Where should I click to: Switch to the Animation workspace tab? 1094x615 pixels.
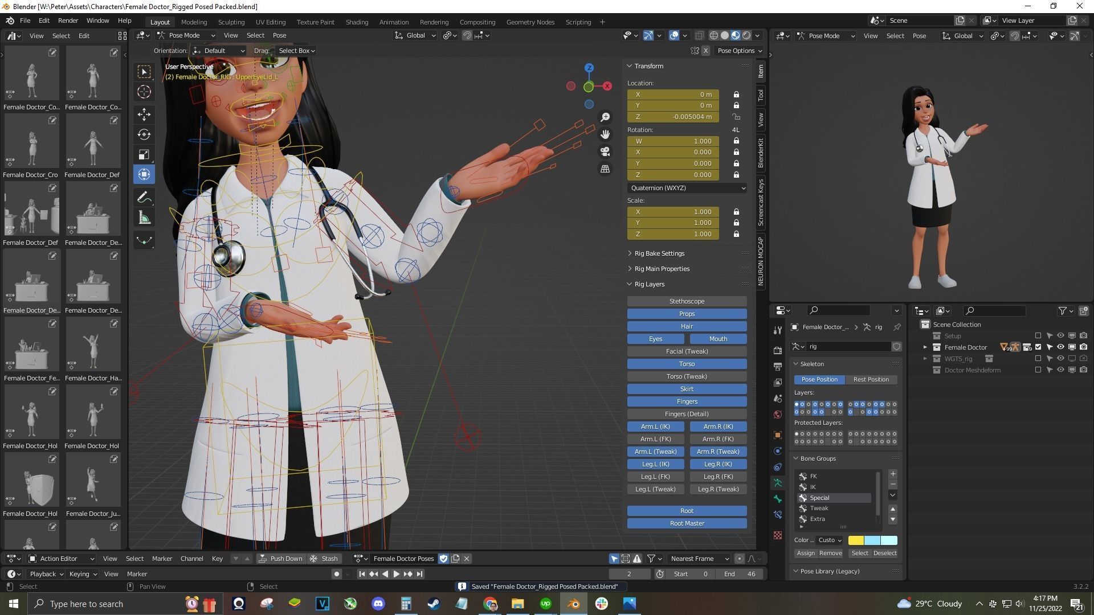(394, 22)
